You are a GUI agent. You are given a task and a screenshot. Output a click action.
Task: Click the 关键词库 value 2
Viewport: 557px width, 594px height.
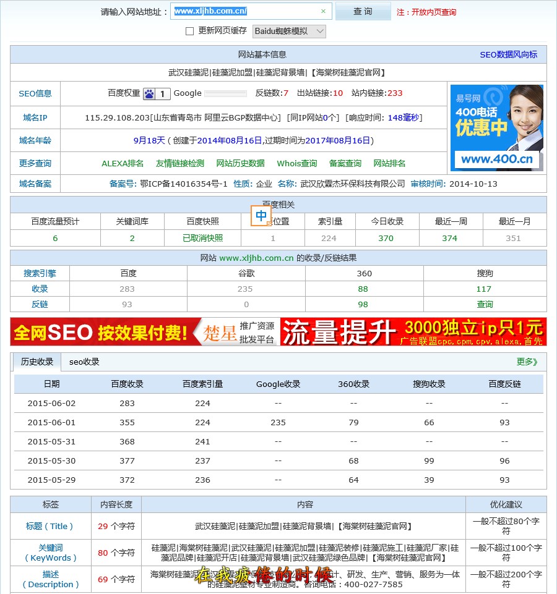coord(132,239)
